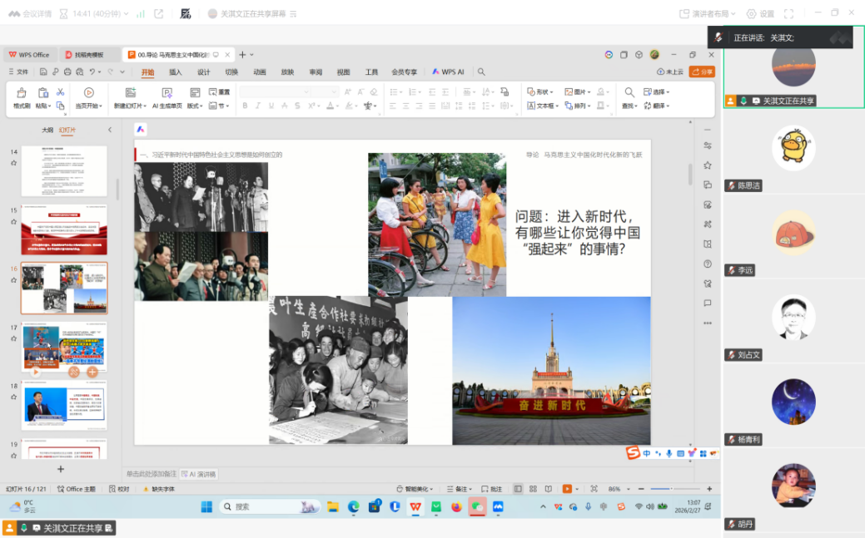Click the slide sorter view icon
This screenshot has height=538, width=865.
click(x=533, y=489)
